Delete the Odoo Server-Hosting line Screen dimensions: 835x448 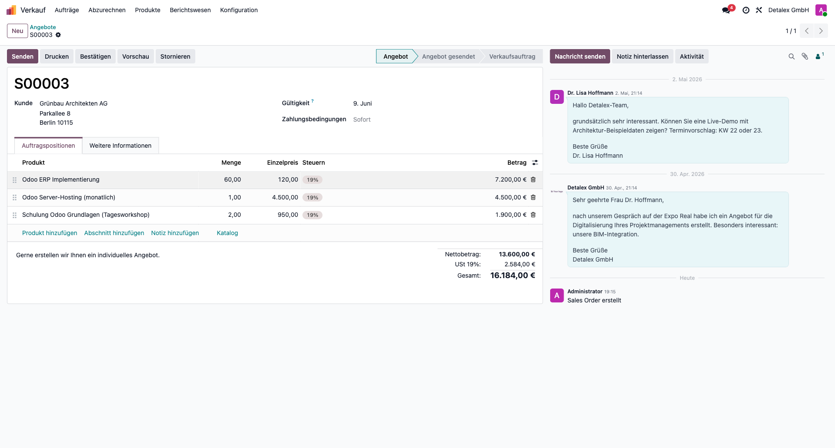pos(533,197)
